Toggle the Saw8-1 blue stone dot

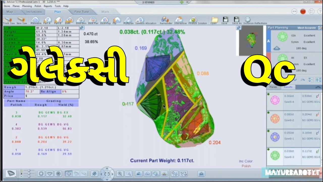coord(268,131)
